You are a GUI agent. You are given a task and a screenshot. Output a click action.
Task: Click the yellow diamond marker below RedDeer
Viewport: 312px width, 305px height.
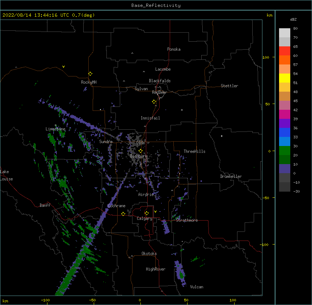pyautogui.click(x=154, y=102)
